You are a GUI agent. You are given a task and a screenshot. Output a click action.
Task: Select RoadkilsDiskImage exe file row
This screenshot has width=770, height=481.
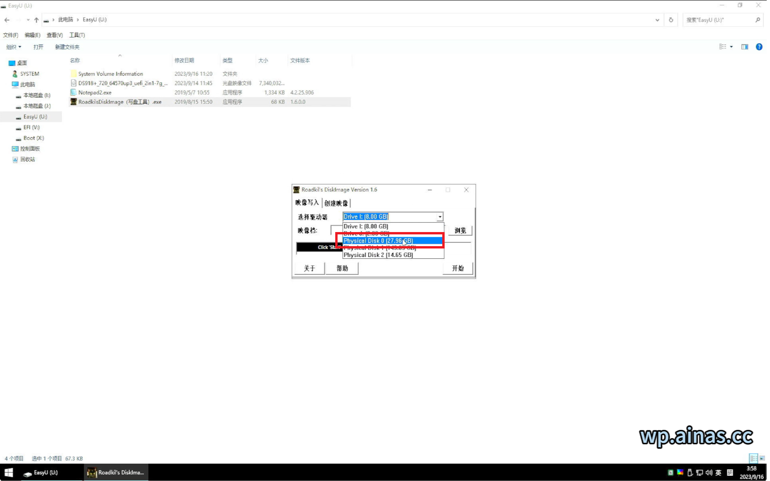click(210, 102)
